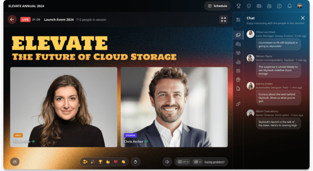The image size is (313, 171).
Task: Open the gift icon in sidebar
Action: [x=238, y=79]
